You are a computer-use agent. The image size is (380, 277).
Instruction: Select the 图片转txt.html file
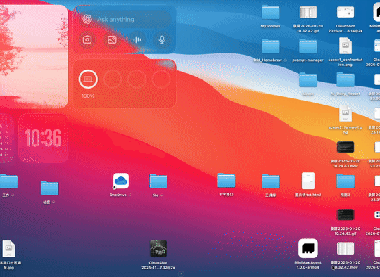coord(308,181)
